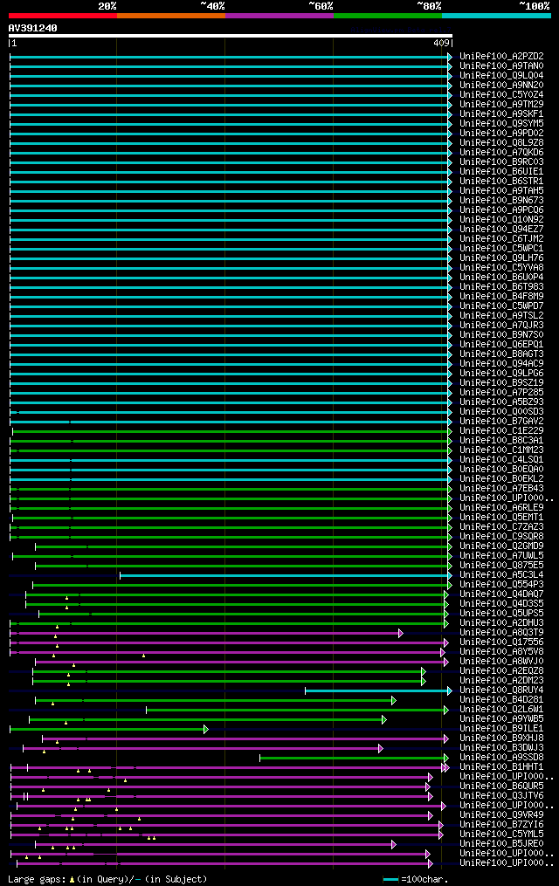
Task: Select label UniRef100_Q9VR49
Action: pyautogui.click(x=501, y=815)
